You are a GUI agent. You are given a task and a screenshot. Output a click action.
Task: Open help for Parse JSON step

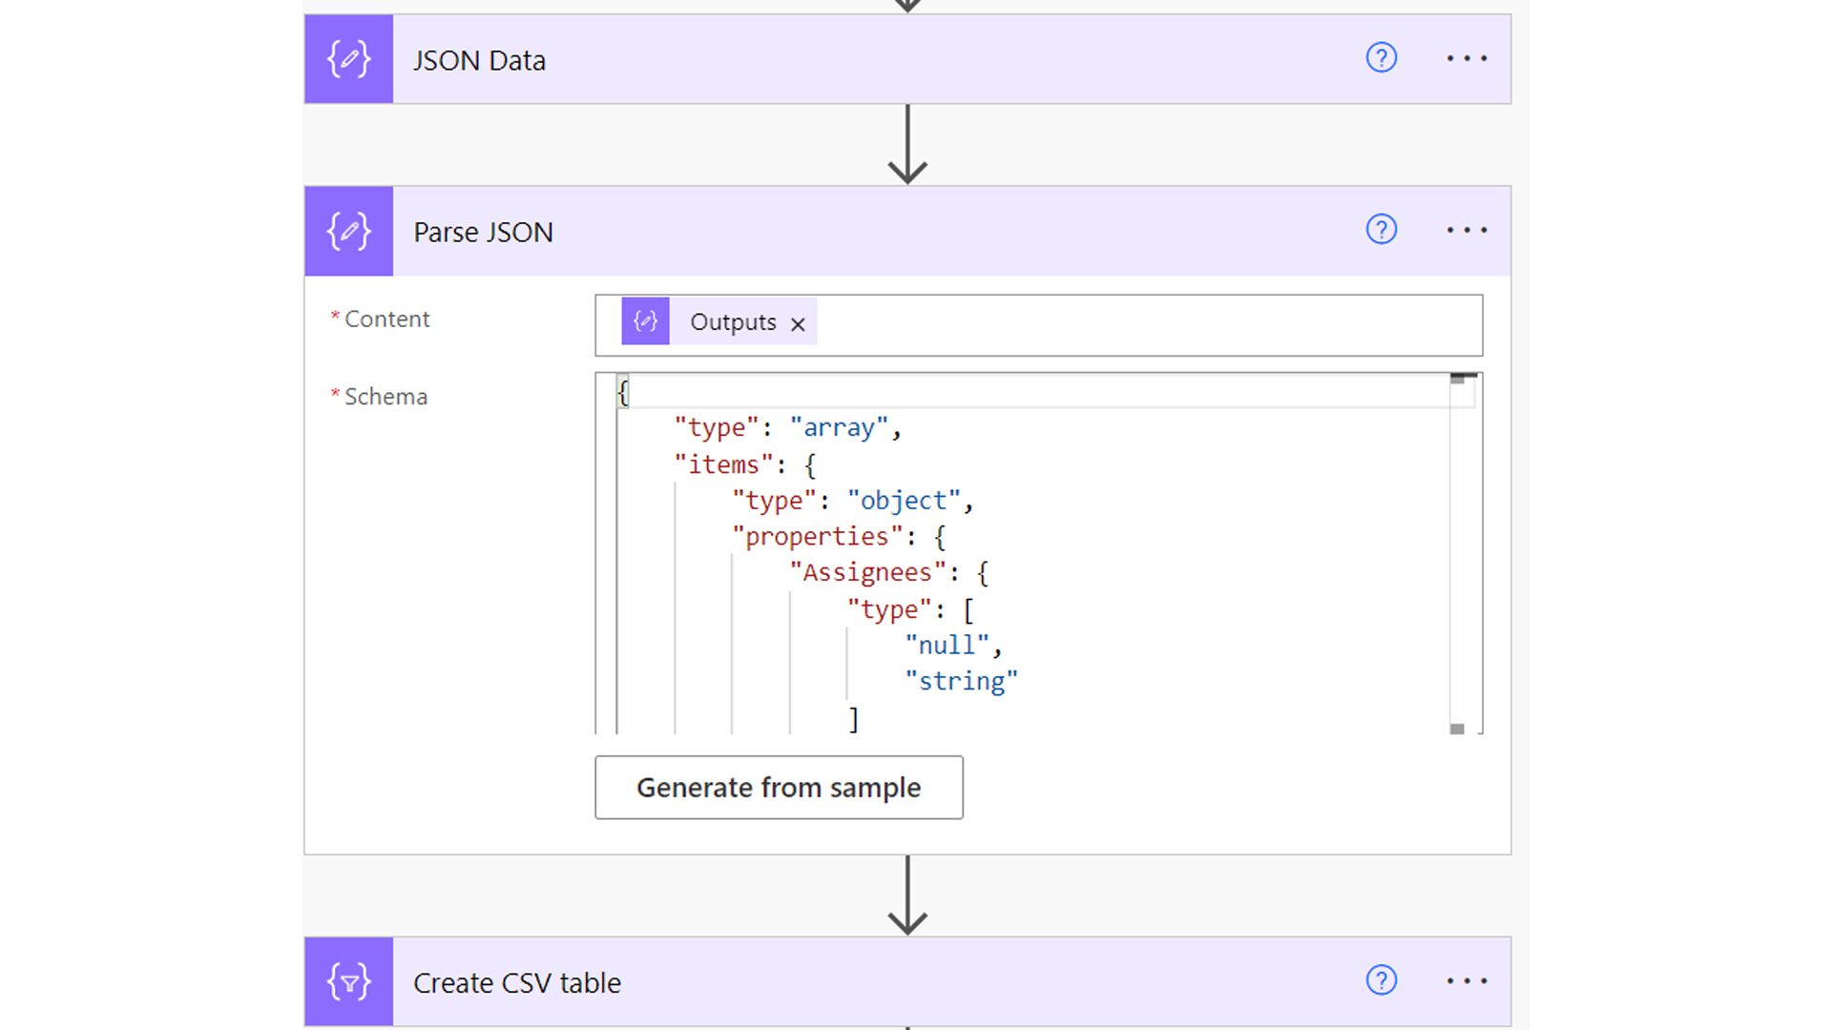pos(1381,230)
